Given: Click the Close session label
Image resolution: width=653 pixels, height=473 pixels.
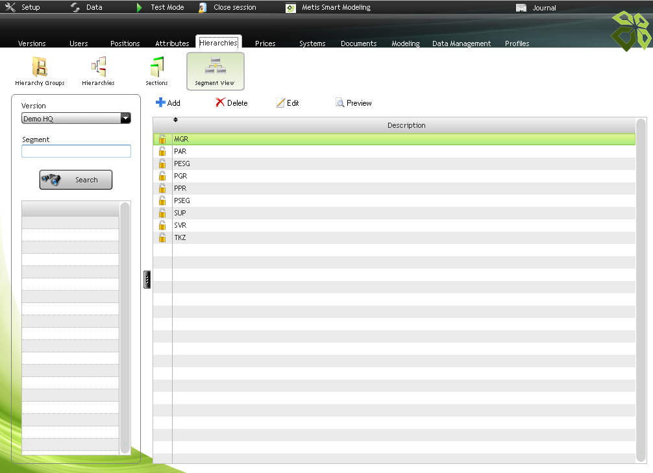Looking at the screenshot, I should pos(235,7).
